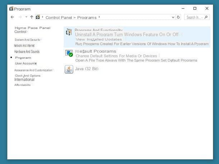Open Default Programs heading
Screen dimensions: 219x164
pos(95,52)
